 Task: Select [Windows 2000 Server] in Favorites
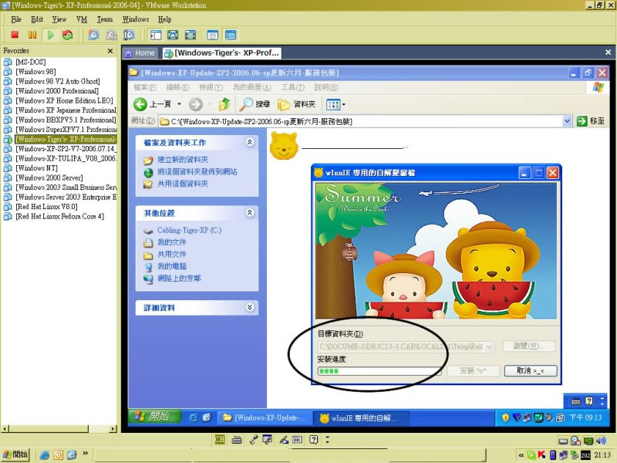tap(49, 177)
